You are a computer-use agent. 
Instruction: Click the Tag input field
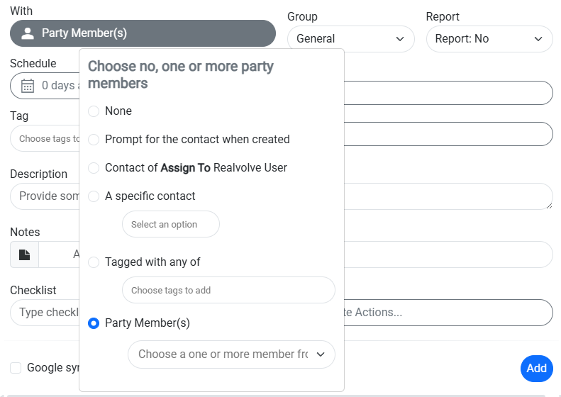(x=44, y=138)
